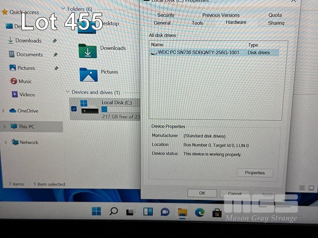This screenshot has height=238, width=318.
Task: Switch to the General tab
Action: 162,23
